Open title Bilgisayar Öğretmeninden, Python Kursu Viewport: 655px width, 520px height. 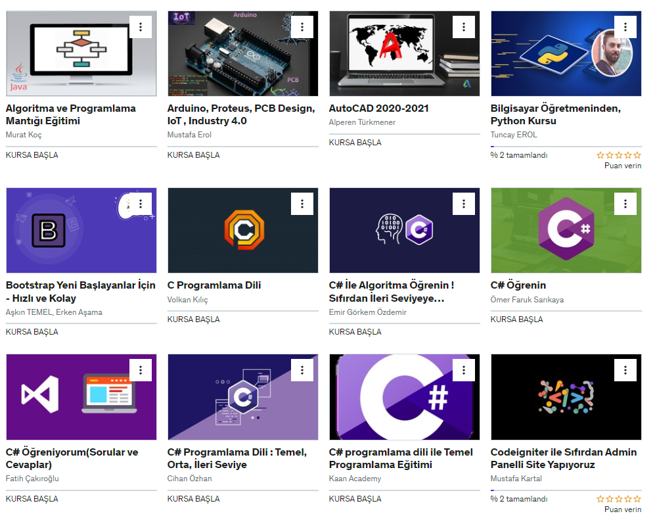[556, 114]
